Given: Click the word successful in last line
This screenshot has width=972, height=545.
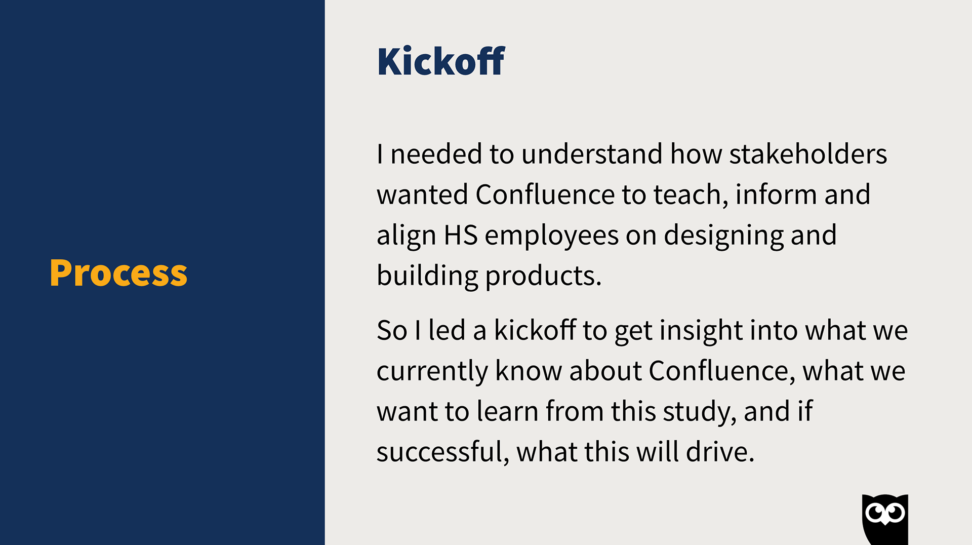Looking at the screenshot, I should pos(443,452).
